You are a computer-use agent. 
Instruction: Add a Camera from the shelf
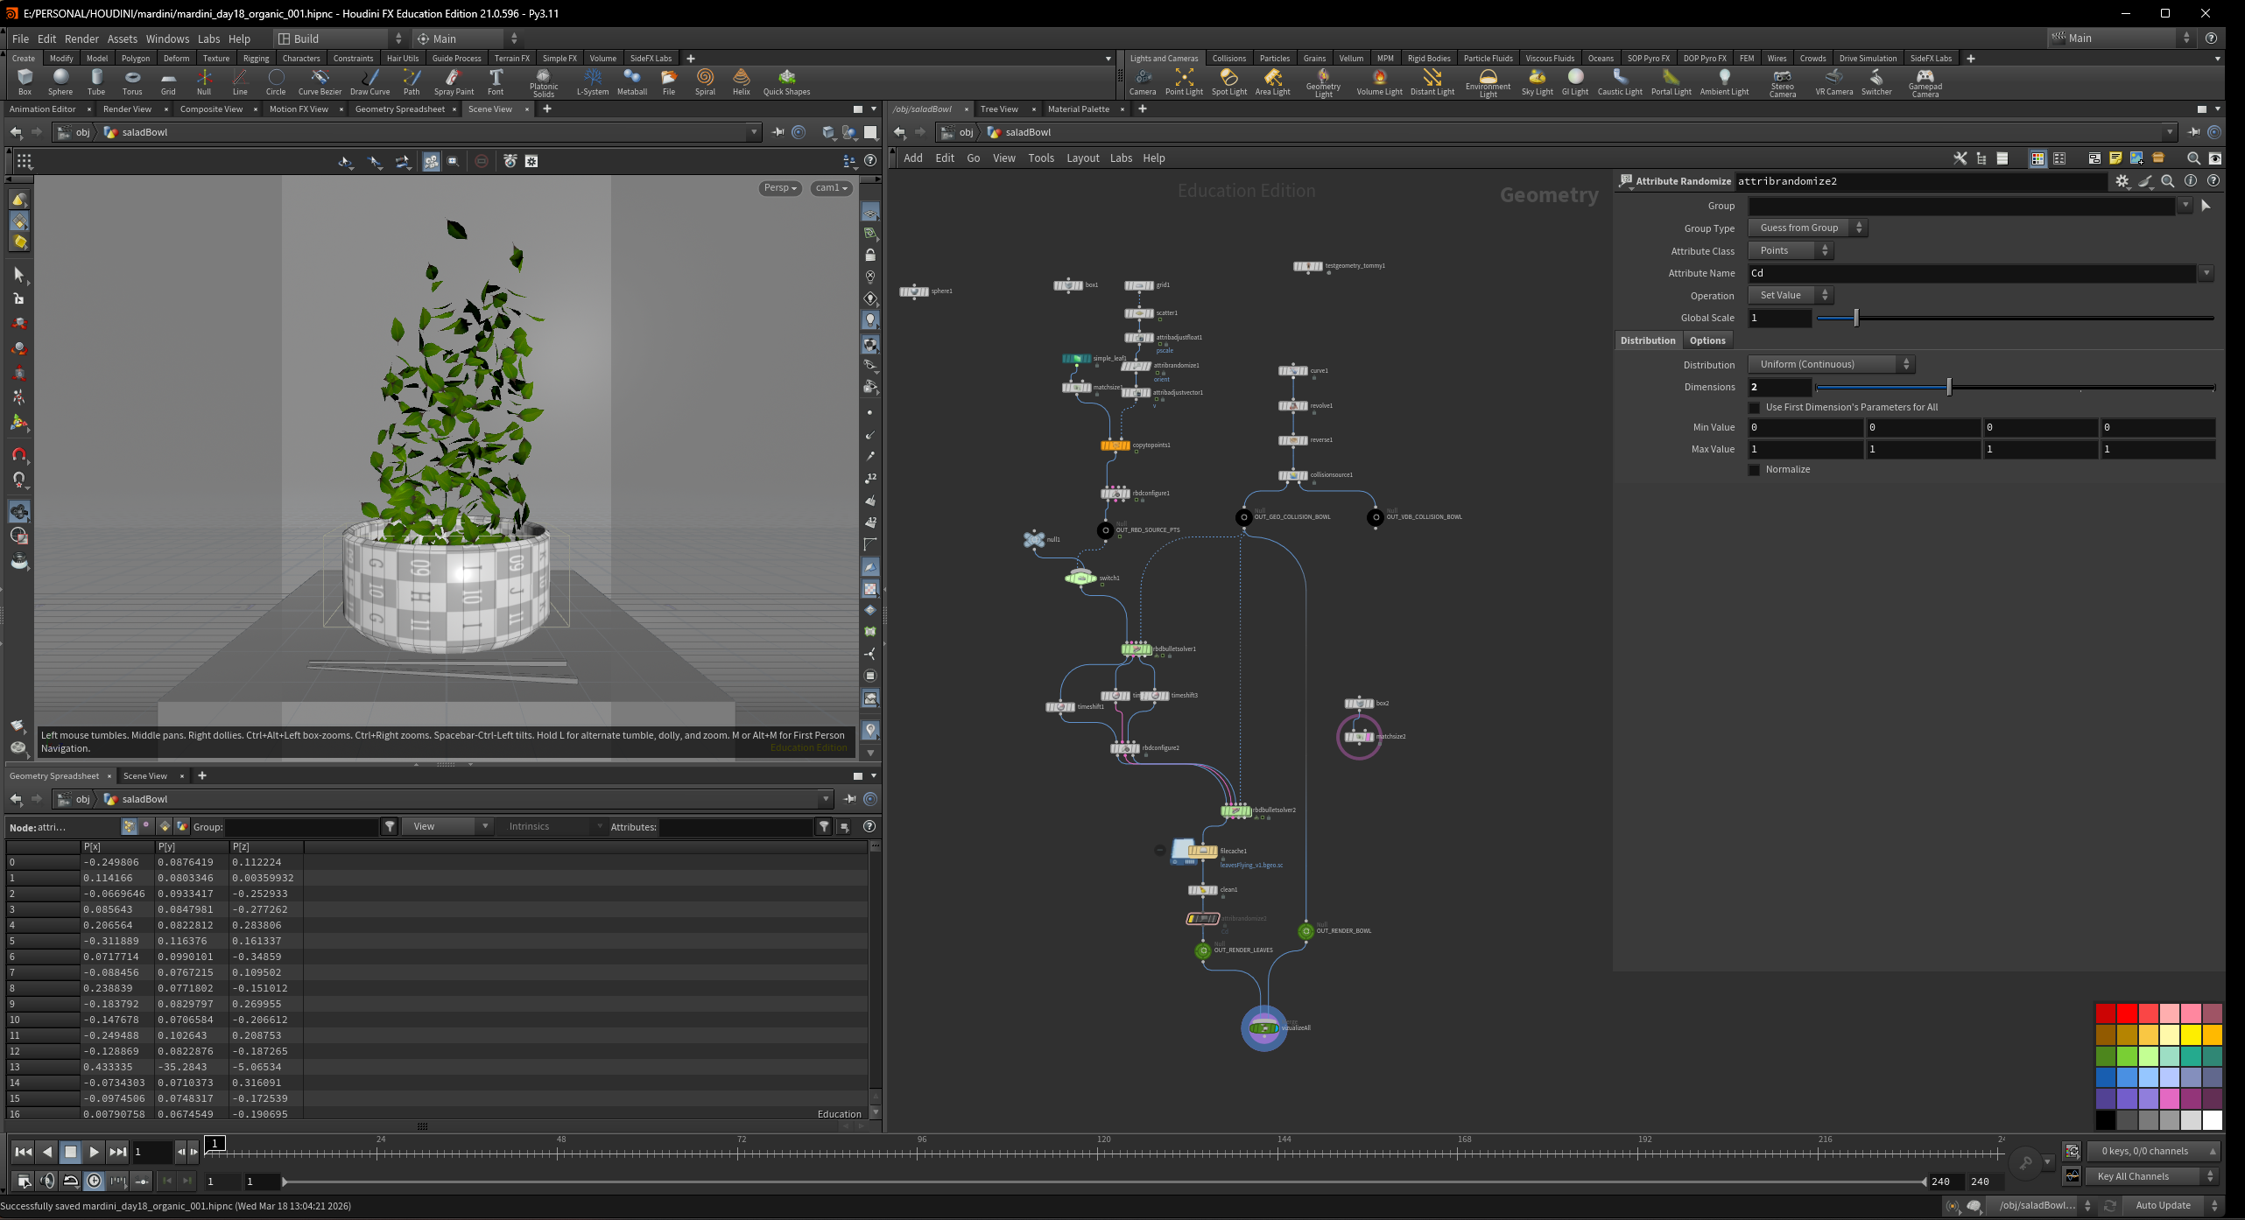1143,81
